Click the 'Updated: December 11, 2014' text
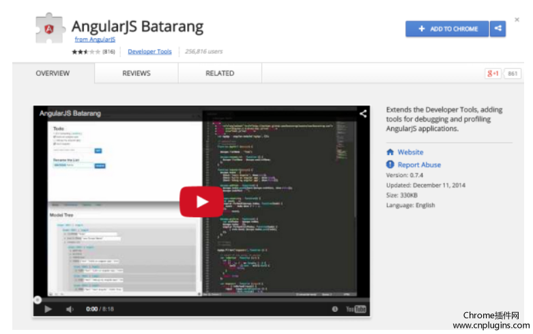This screenshot has width=533, height=334. 426,185
